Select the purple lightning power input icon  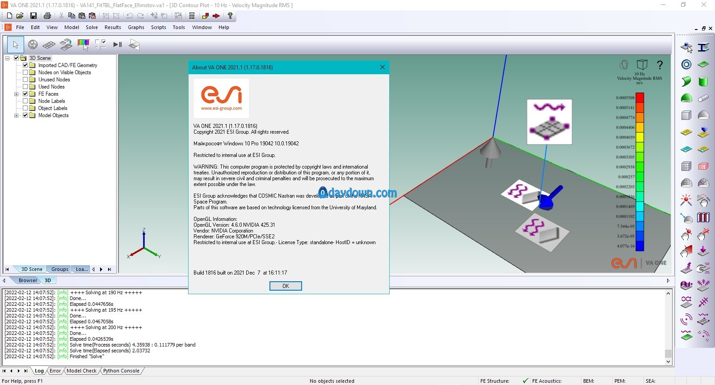[686, 268]
